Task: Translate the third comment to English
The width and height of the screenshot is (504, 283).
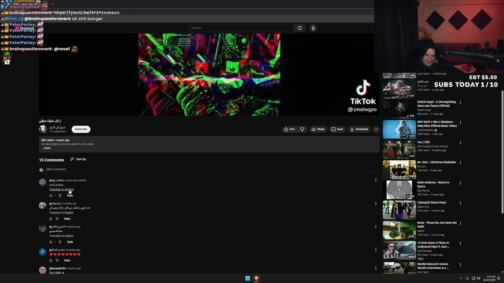Action: [x=61, y=236]
